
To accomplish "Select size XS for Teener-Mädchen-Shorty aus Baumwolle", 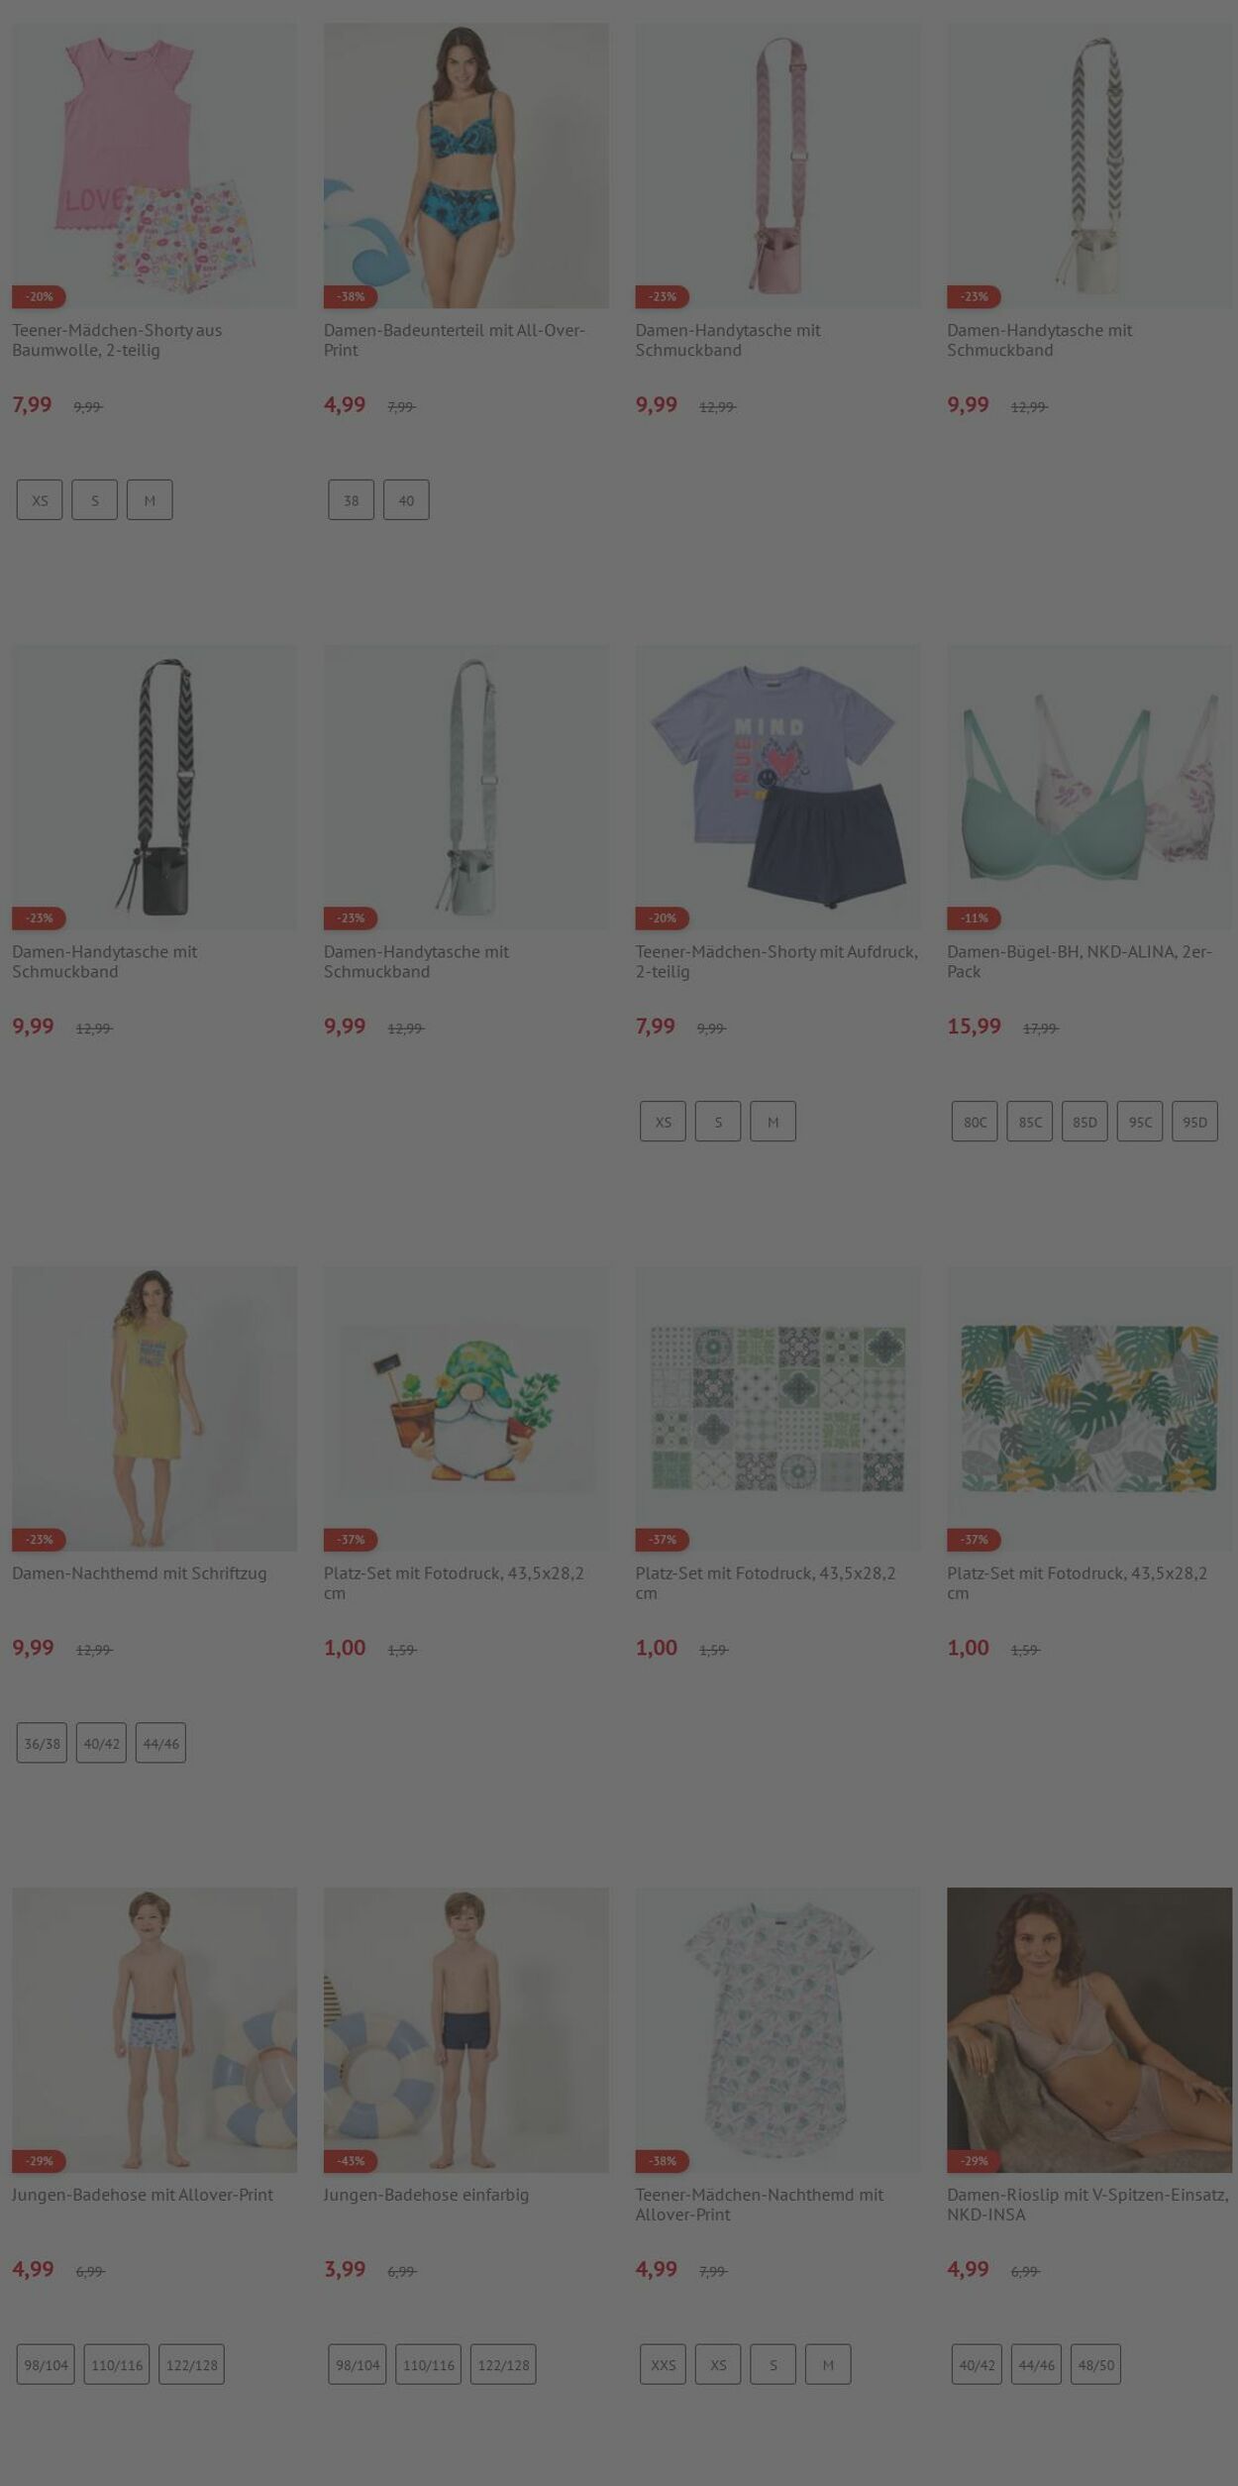I will point(40,500).
